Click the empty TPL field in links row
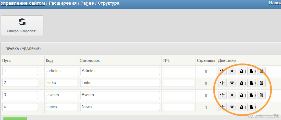This screenshot has height=120, width=281. pos(179,83)
